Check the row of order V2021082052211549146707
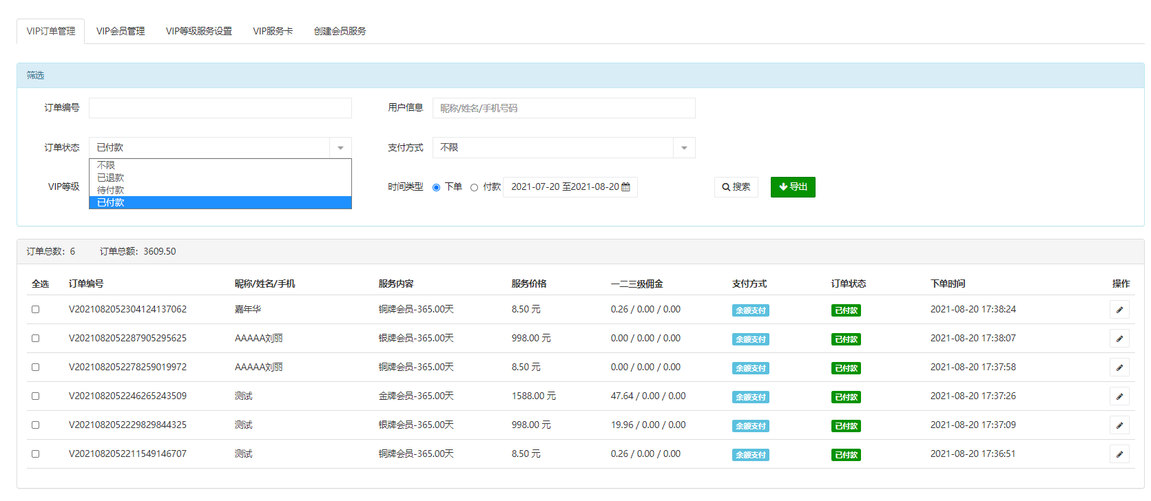Image resolution: width=1151 pixels, height=501 pixels. [x=35, y=454]
